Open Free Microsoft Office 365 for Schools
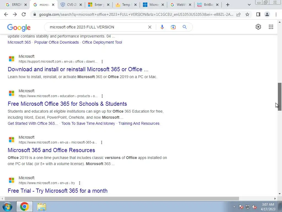 [x=67, y=104]
